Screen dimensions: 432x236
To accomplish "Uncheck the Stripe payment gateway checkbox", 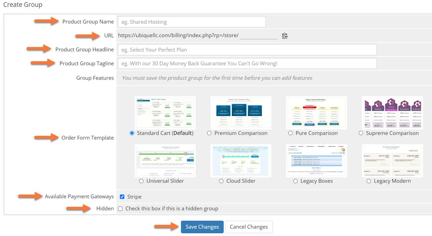I will click(122, 197).
